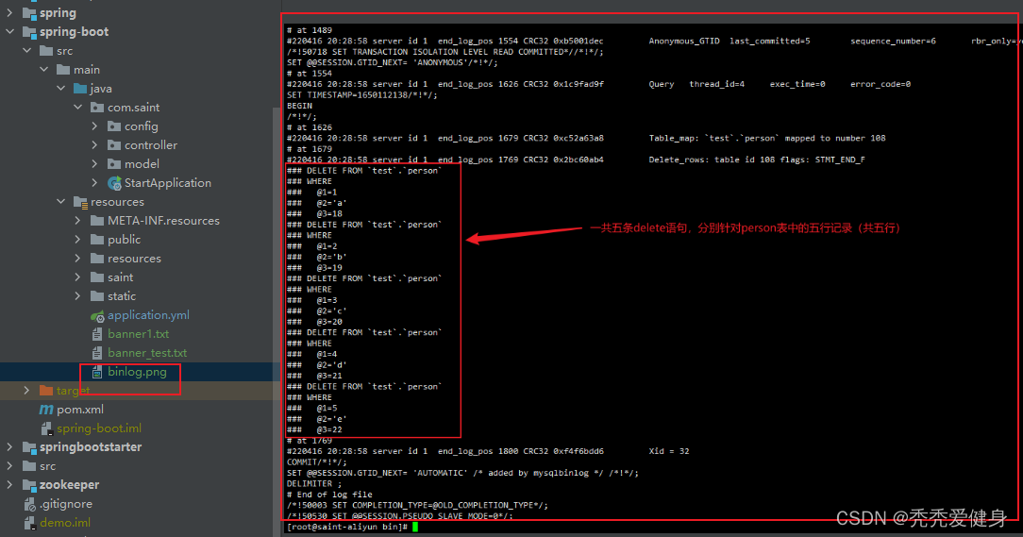The width and height of the screenshot is (1023, 537).
Task: Click the terminal prompt [root@saint-aliyun bin]#
Action: click(347, 527)
